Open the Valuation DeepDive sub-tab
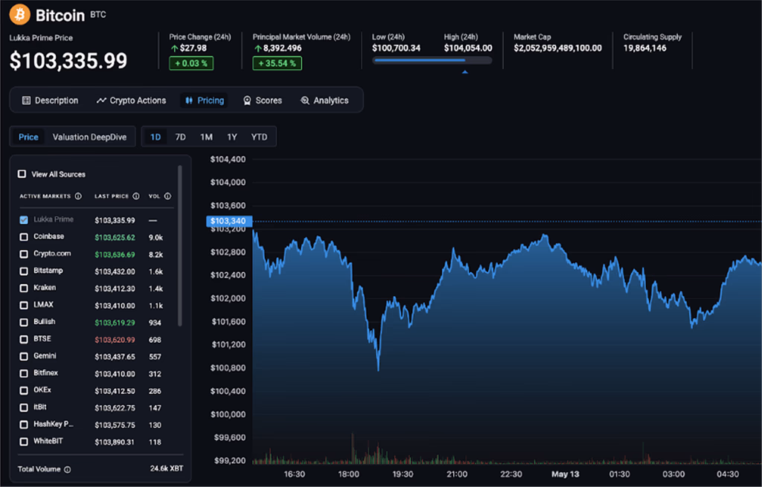This screenshot has height=487, width=762. click(x=89, y=137)
